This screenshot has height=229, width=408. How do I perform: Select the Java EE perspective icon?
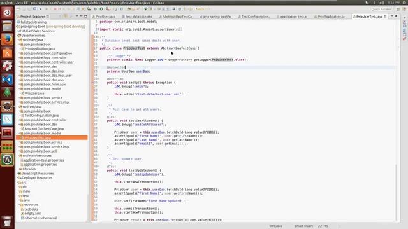tap(405, 9)
